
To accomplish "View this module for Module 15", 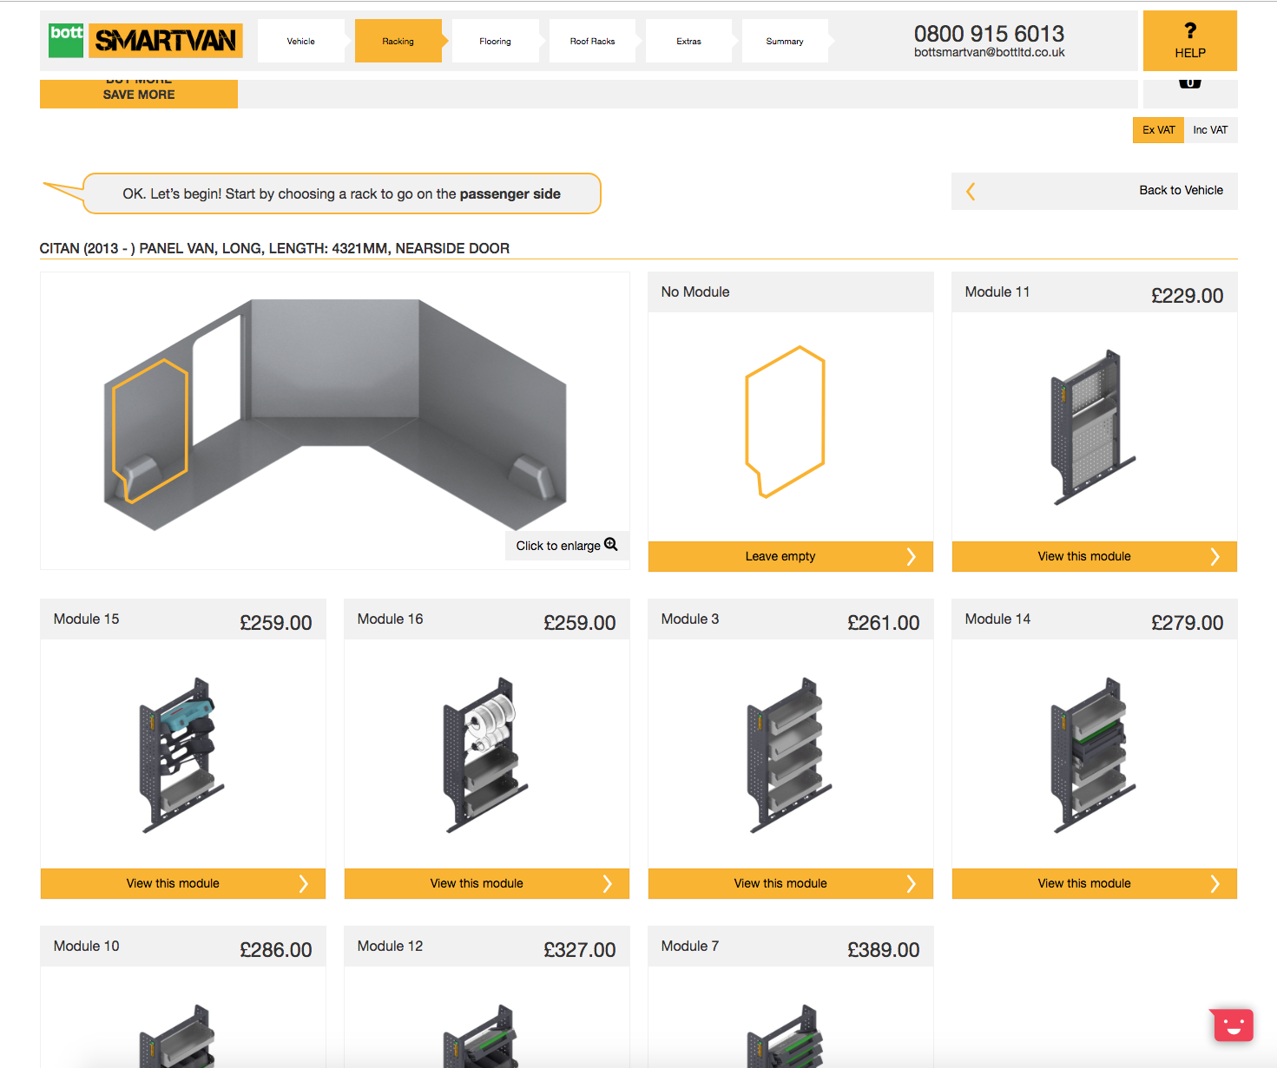I will tap(174, 884).
